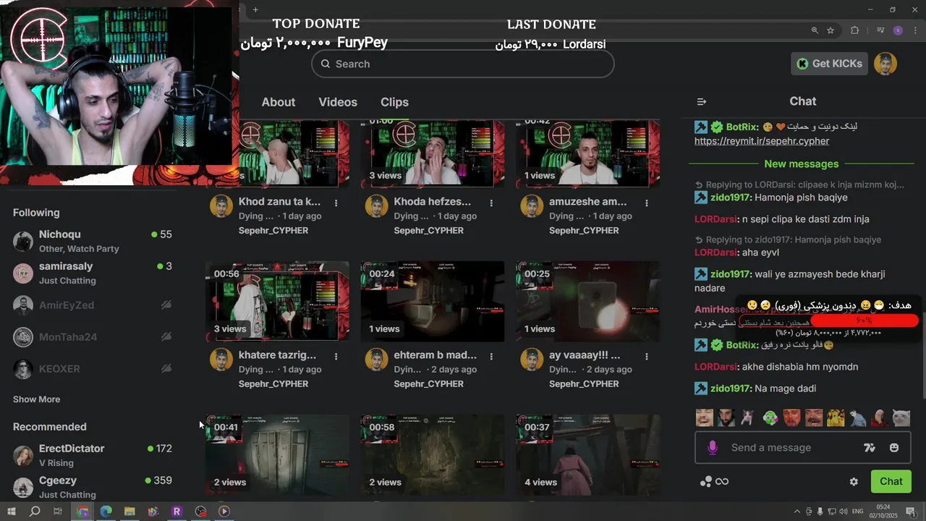Open options menu for ehteram b mad clip

click(x=491, y=357)
